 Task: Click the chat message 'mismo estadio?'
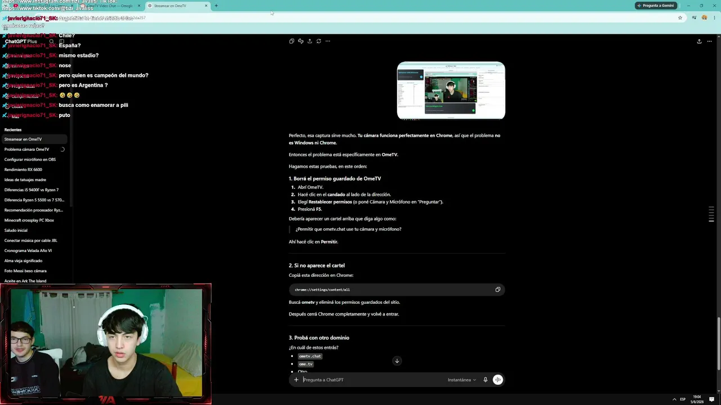(x=78, y=55)
